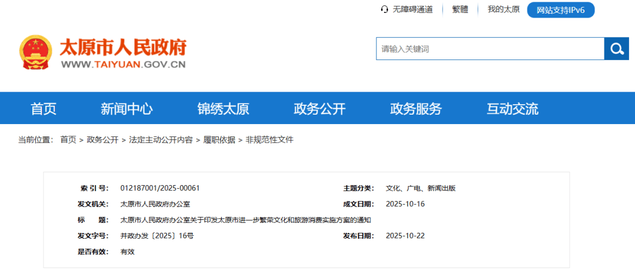This screenshot has height=274, width=635.
Task: Open the 新闻中心 navigation tab
Action: [x=126, y=109]
